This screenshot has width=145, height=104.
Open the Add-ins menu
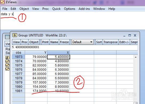pos(84,9)
